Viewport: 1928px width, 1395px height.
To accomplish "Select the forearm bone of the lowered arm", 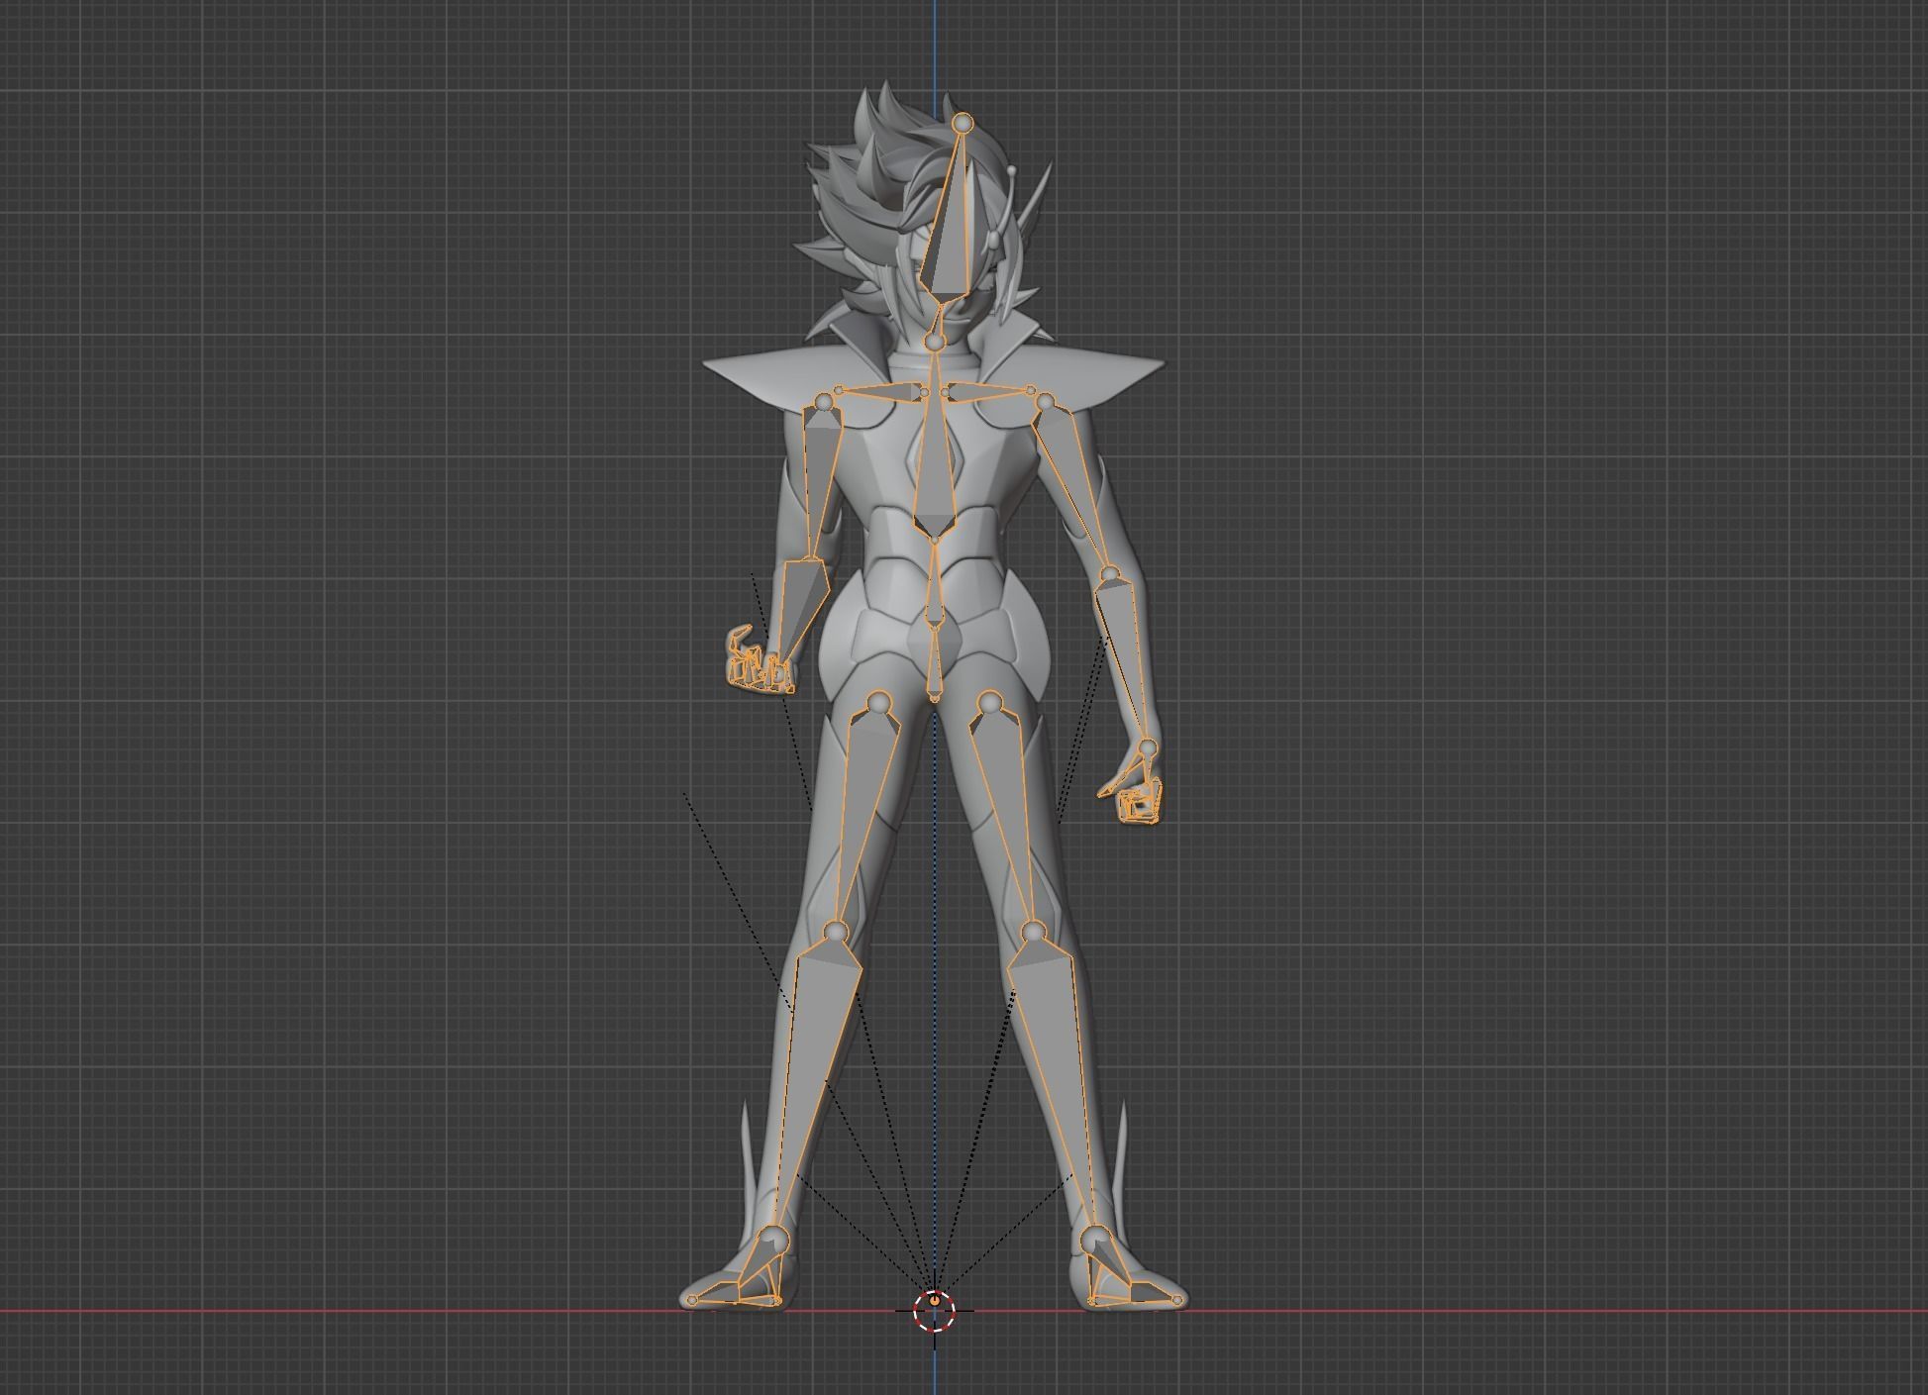I will coord(1121,658).
